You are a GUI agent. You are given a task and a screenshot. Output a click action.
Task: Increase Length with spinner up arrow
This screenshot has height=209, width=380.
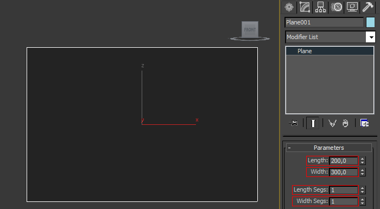click(x=362, y=159)
